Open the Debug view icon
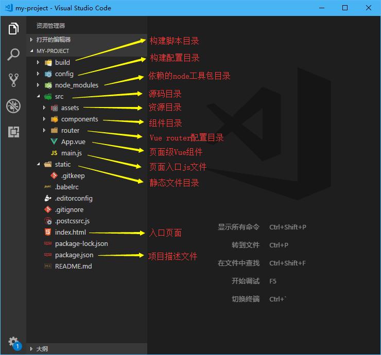381x355 pixels. coord(13,106)
